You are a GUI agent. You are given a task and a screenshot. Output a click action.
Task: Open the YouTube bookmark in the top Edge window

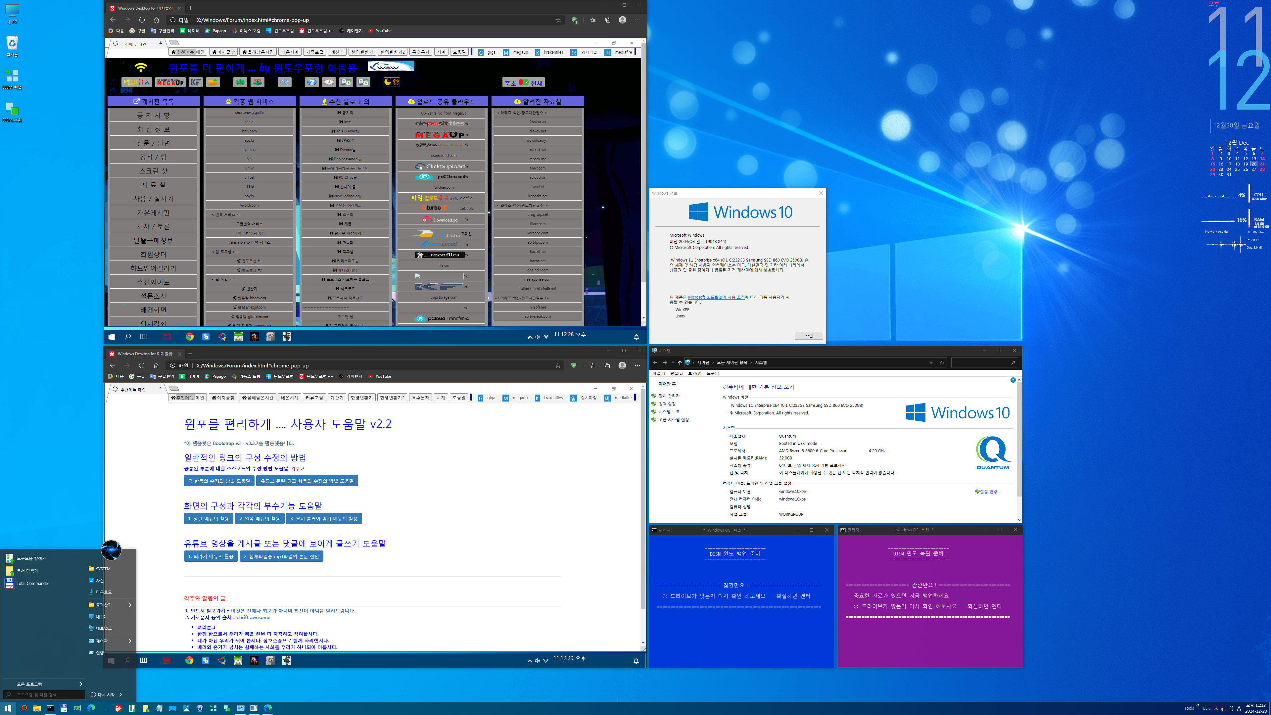coord(380,30)
